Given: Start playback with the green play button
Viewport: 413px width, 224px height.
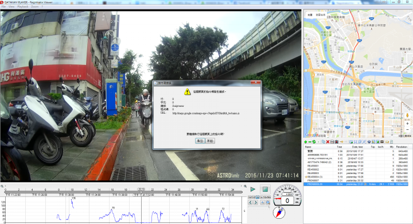Looking at the screenshot, I should 253,189.
